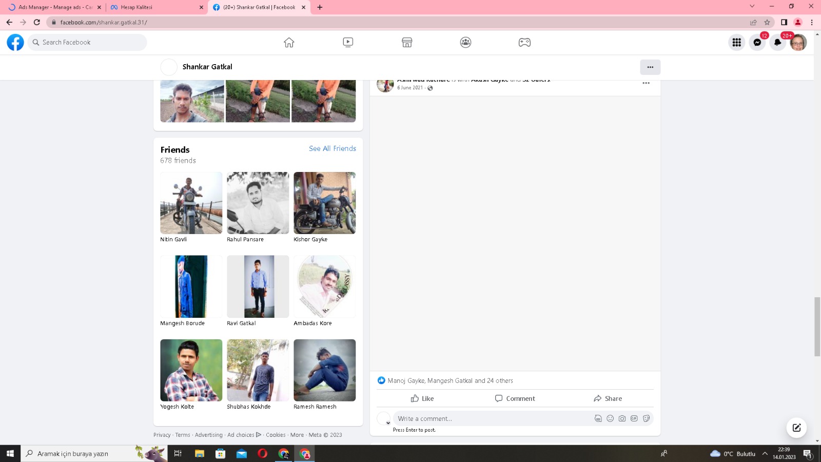Open the Chrome side panel icon

pos(784,22)
